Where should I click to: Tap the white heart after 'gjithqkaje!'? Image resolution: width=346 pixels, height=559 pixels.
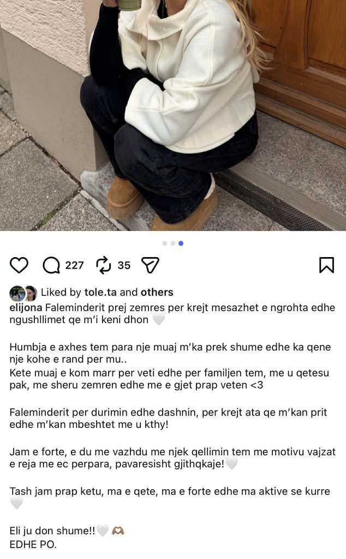(231, 464)
